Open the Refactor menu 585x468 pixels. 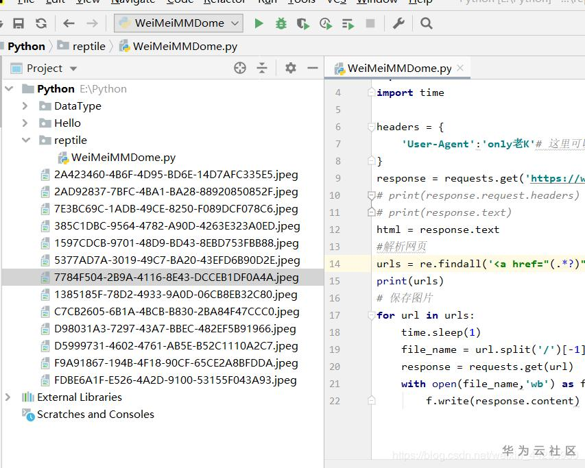(225, 2)
